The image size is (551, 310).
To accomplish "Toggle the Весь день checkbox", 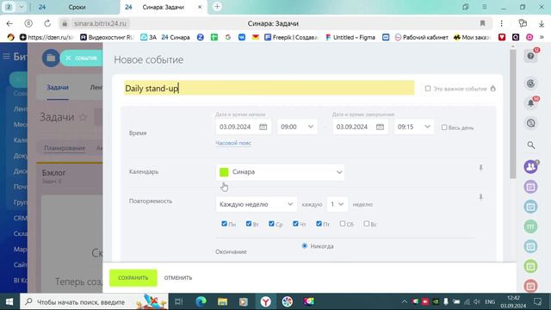I will tap(444, 127).
